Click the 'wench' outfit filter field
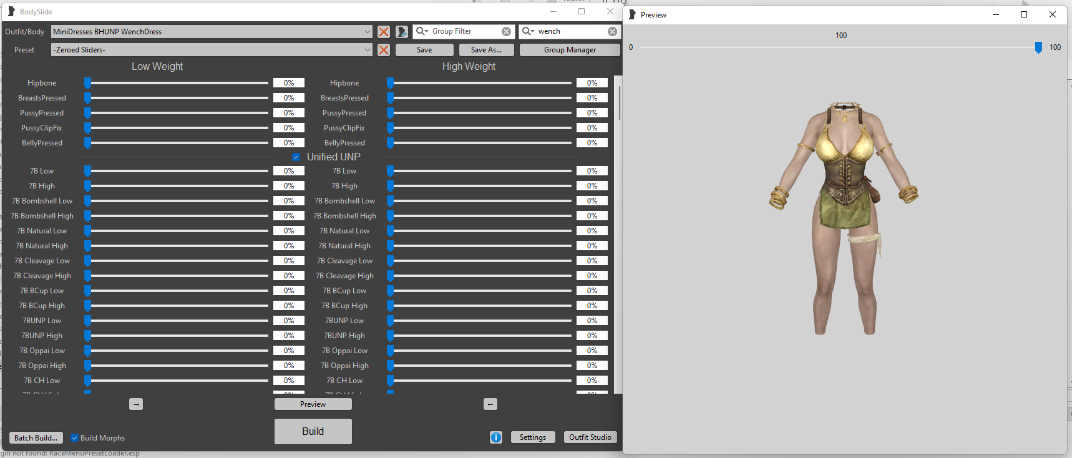Screen dimensions: 1072x458 tap(571, 31)
